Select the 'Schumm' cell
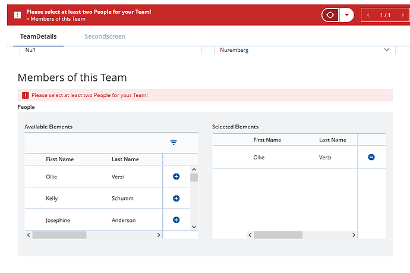This screenshot has height=273, width=410. click(x=122, y=199)
